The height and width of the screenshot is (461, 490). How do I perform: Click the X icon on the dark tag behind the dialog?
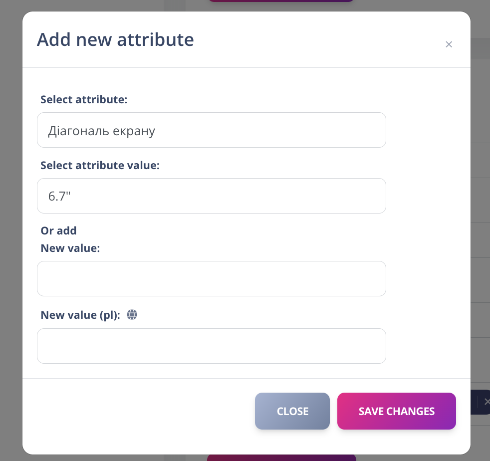(487, 402)
